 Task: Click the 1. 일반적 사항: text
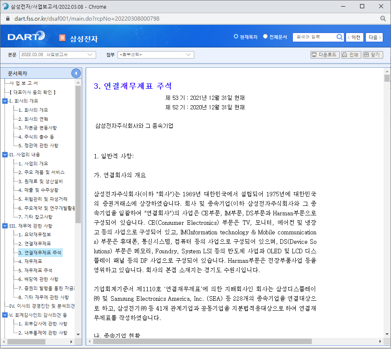tap(114, 156)
